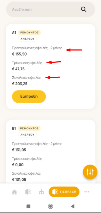Viewport: 101px width, 213px height.
Task: Select the B1 apartment label
Action: pyautogui.click(x=14, y=128)
